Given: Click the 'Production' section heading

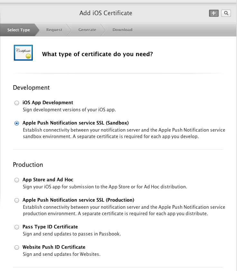Looking at the screenshot, I should click(x=28, y=165).
